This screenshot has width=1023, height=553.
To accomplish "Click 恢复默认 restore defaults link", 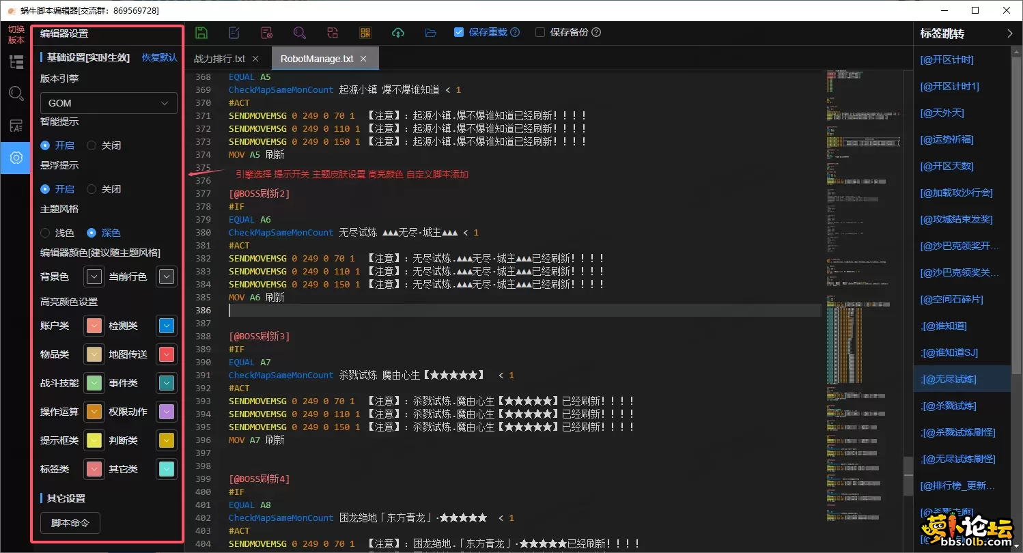I will 159,58.
